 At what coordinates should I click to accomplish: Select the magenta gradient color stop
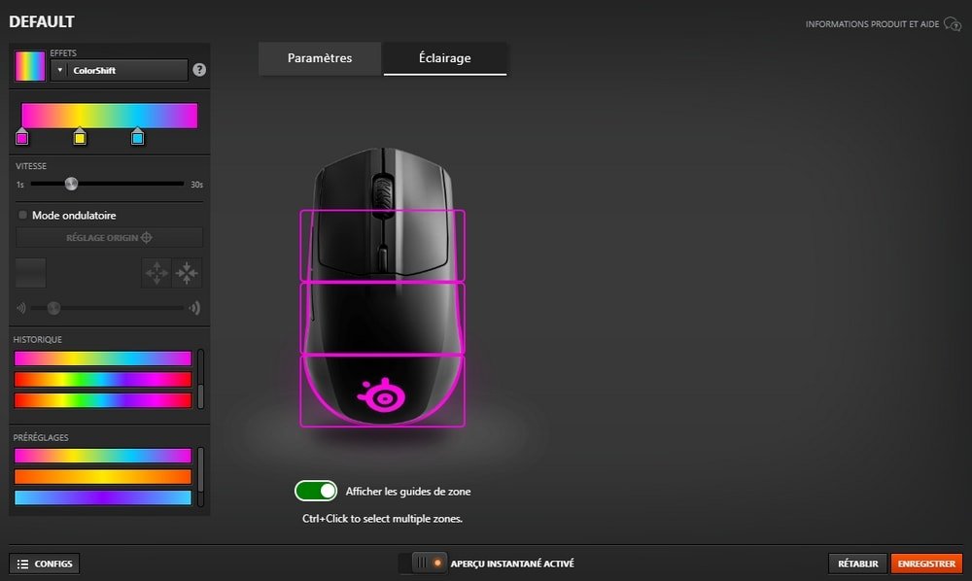point(22,137)
